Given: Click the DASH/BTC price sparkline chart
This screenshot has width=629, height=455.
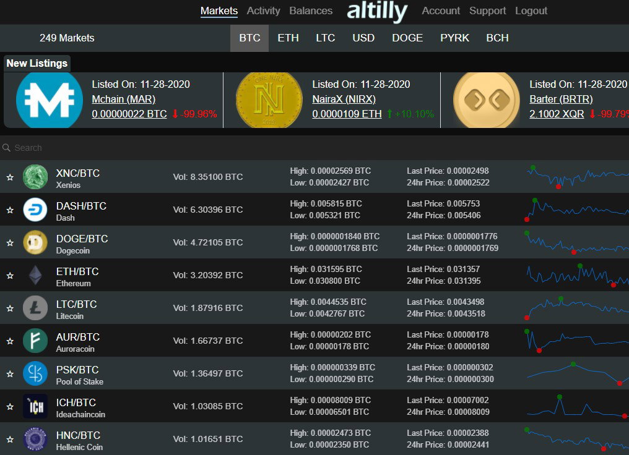Looking at the screenshot, I should click(x=577, y=210).
